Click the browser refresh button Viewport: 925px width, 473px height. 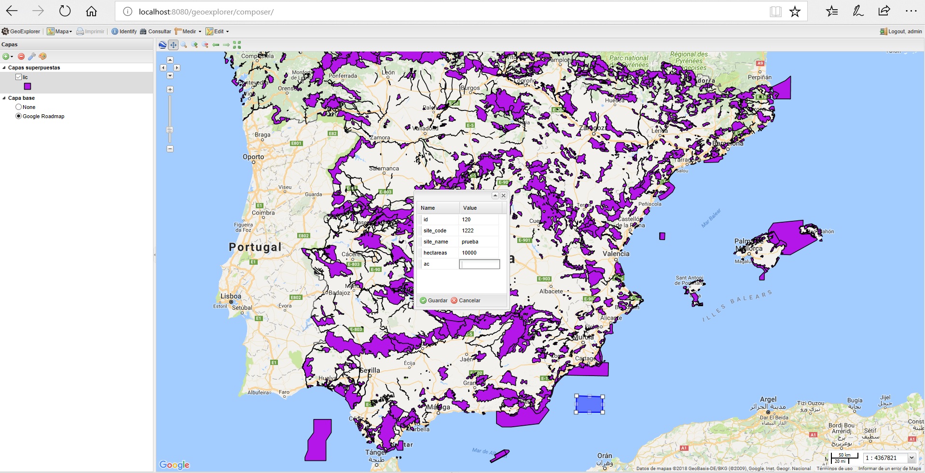tap(65, 11)
